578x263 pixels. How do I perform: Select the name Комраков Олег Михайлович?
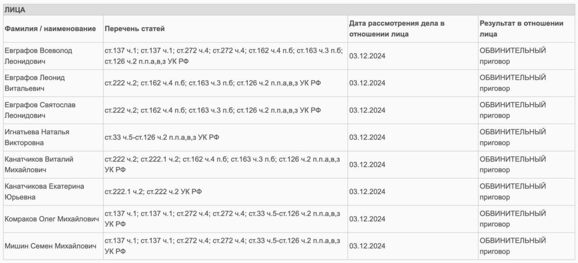[x=51, y=219]
